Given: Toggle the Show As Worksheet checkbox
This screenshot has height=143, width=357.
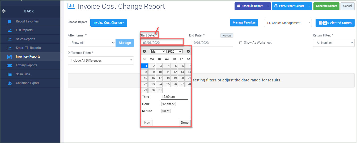Looking at the screenshot, I should coord(241,43).
